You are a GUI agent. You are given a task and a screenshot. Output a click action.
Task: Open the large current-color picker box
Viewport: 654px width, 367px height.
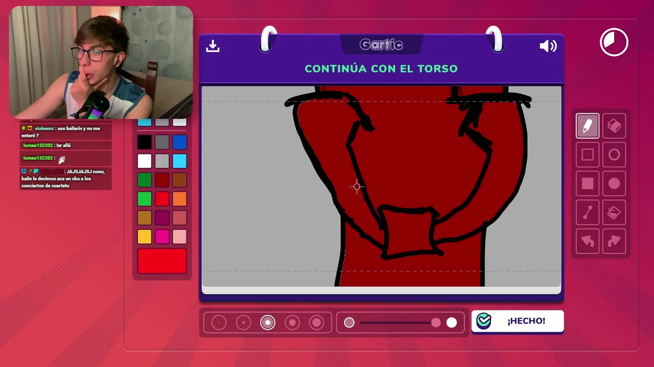(162, 261)
